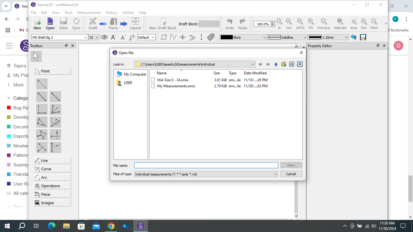Viewport: 413px width, 232px height.
Task: Click the Zoom Fit icon
Action: point(311,21)
